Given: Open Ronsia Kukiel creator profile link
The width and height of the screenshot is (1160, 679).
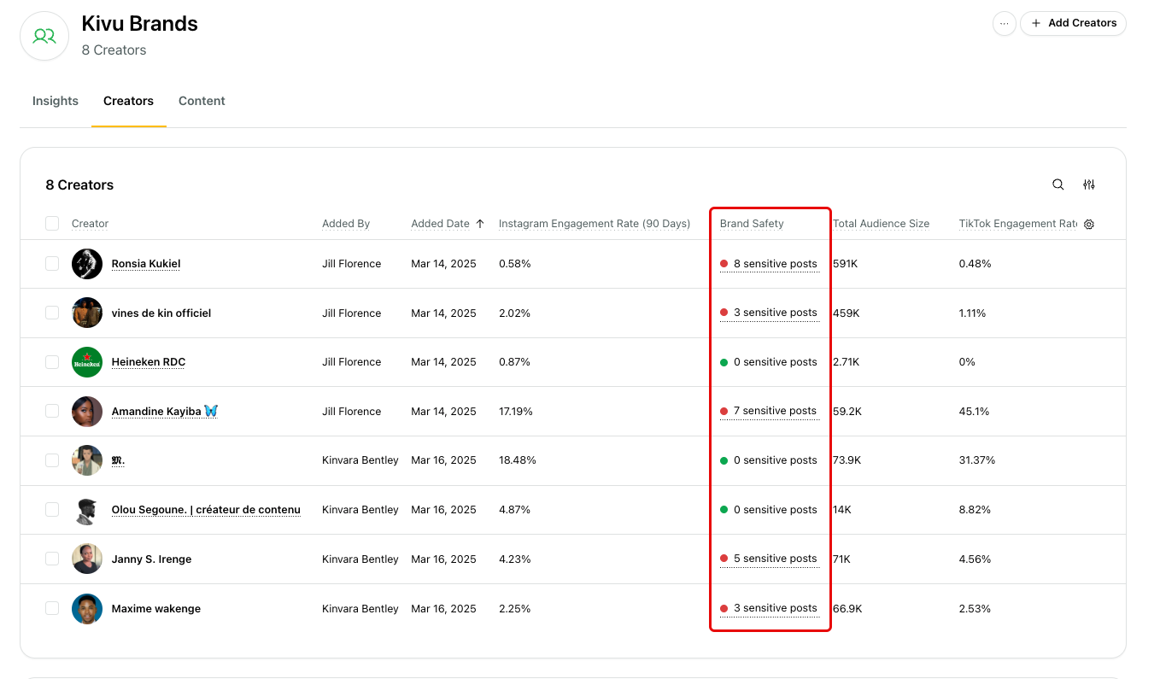Looking at the screenshot, I should [x=146, y=264].
